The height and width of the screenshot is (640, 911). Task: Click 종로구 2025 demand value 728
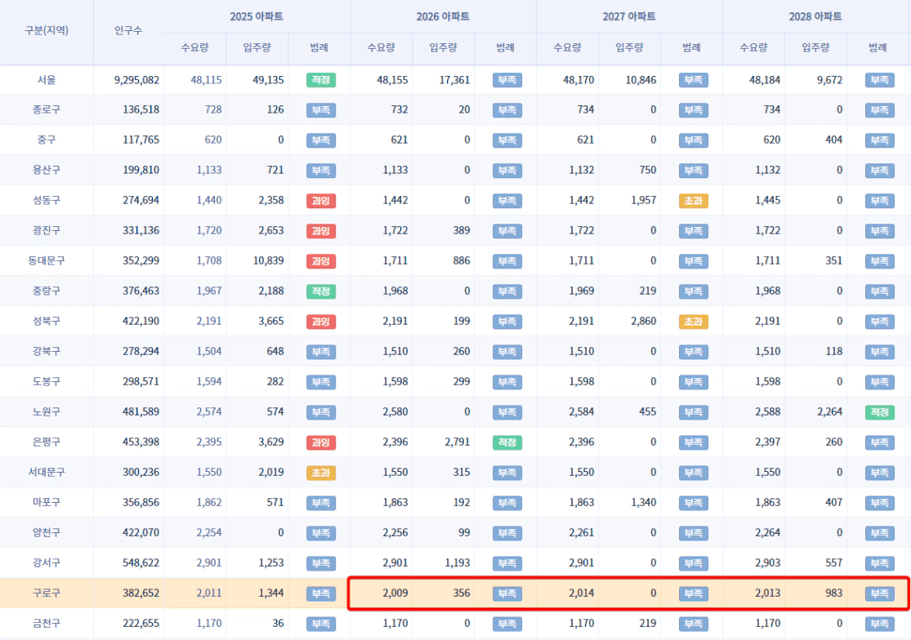coord(213,109)
